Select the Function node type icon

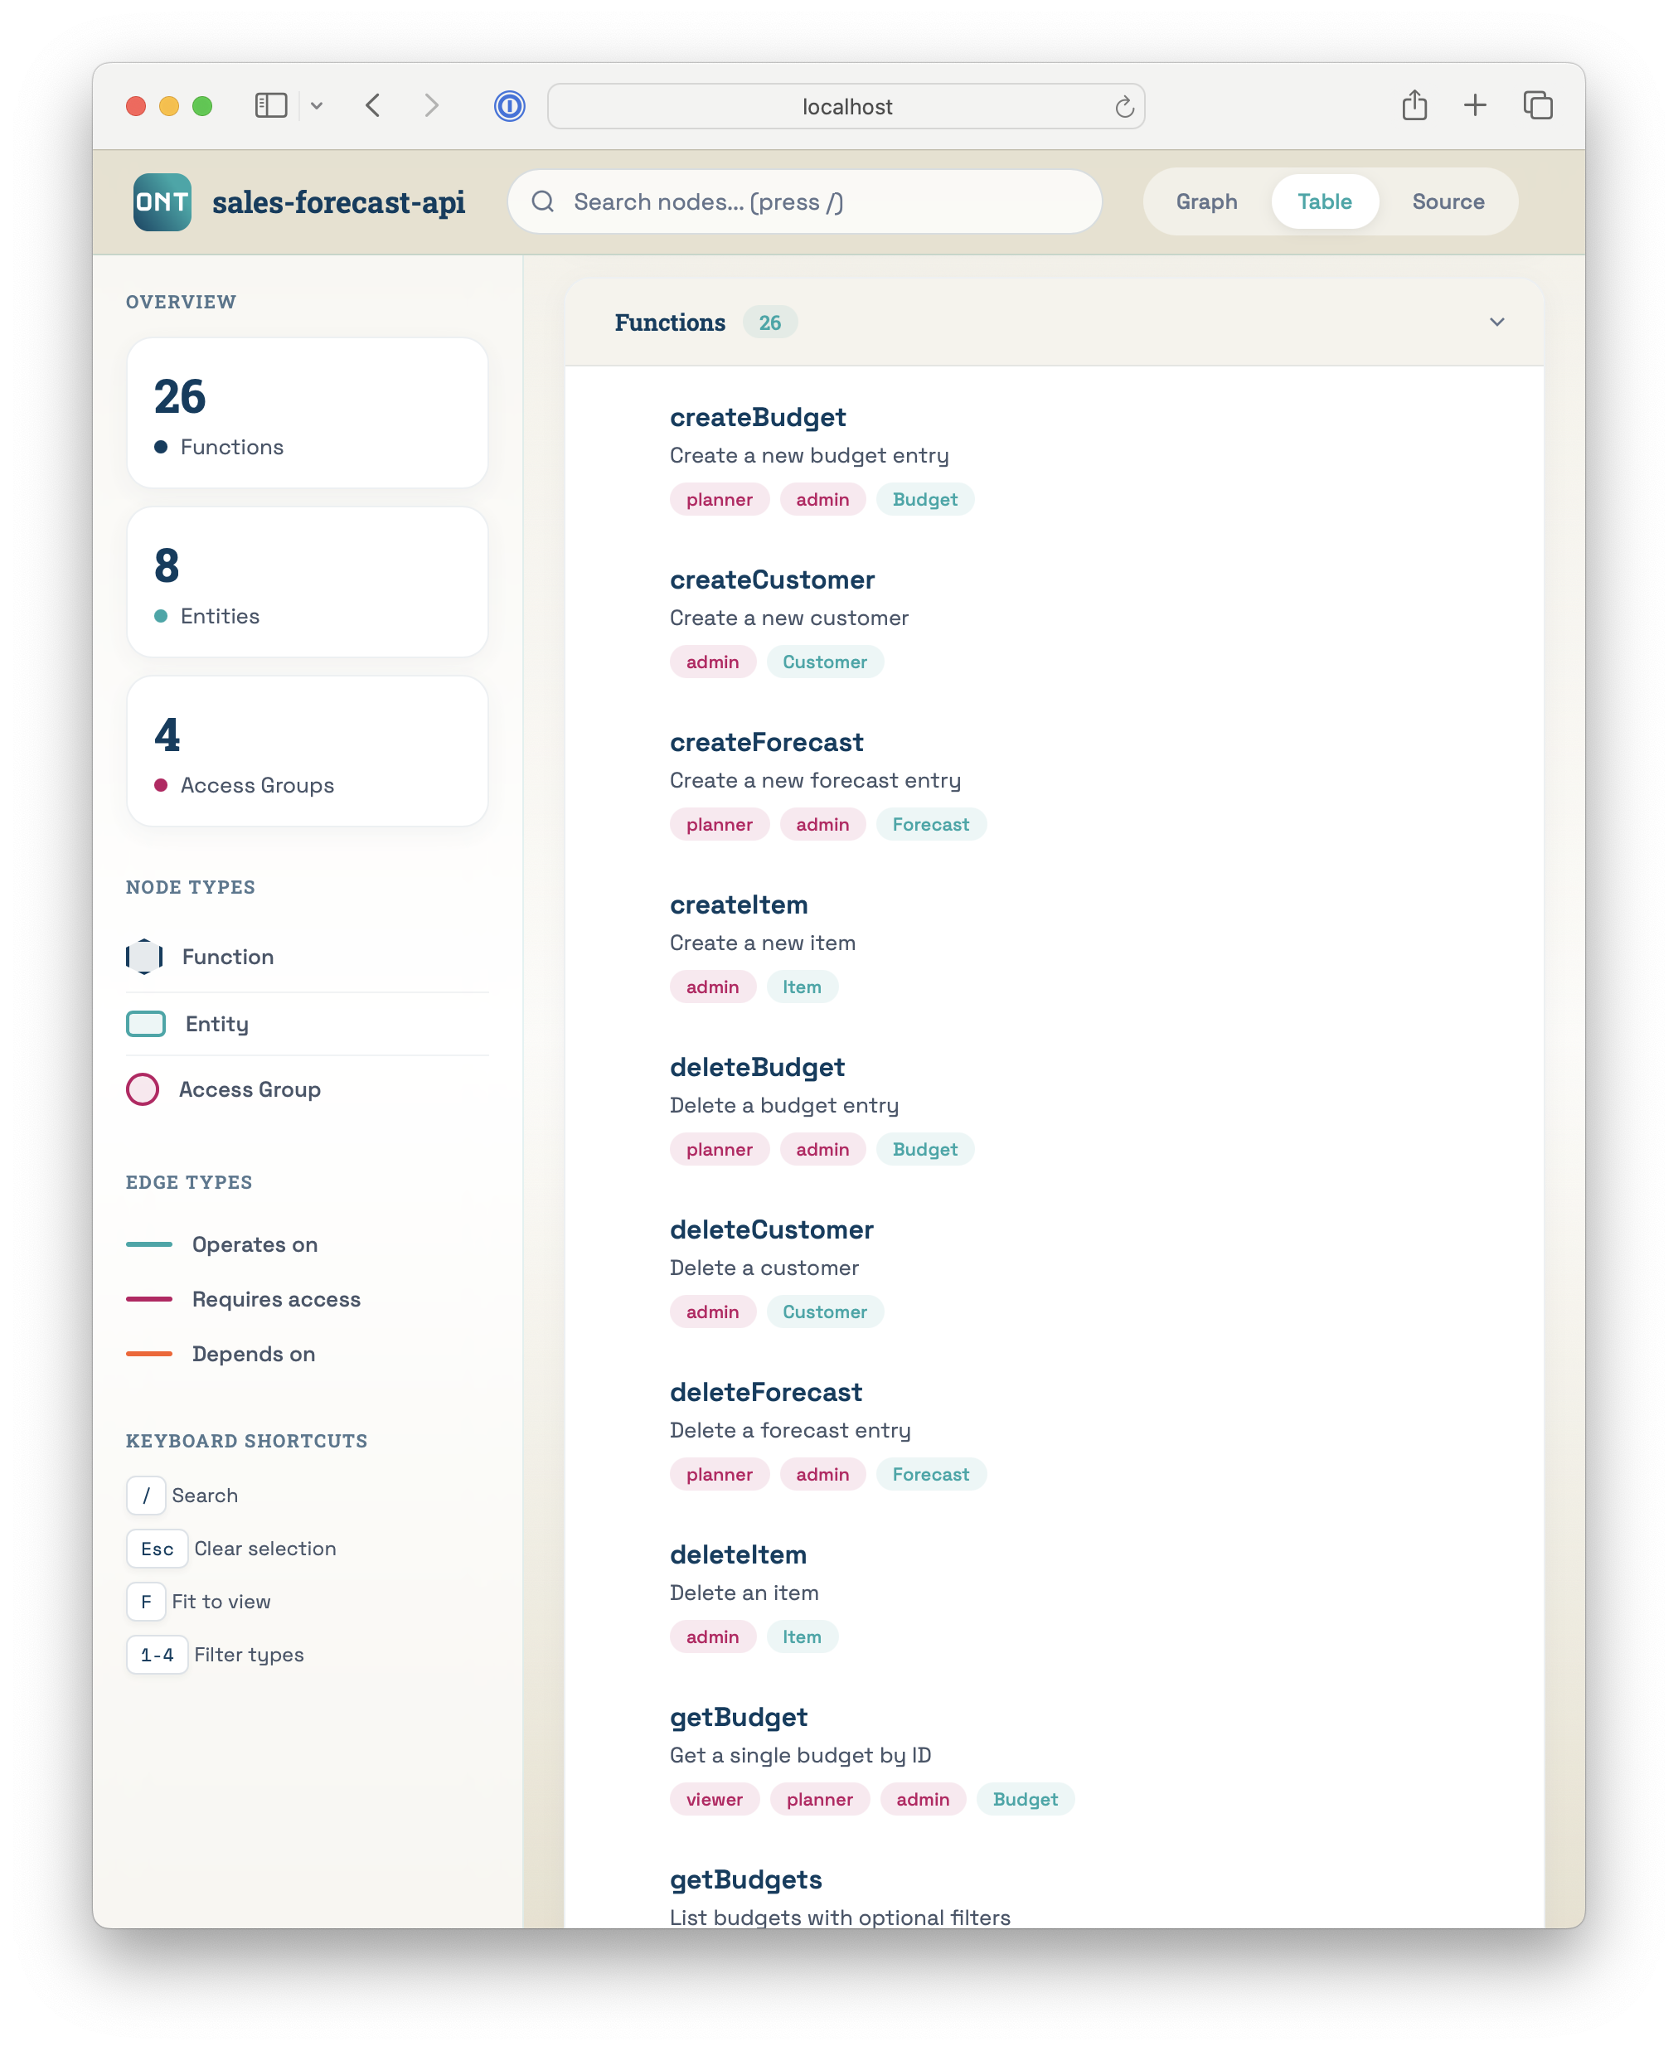pyautogui.click(x=144, y=956)
